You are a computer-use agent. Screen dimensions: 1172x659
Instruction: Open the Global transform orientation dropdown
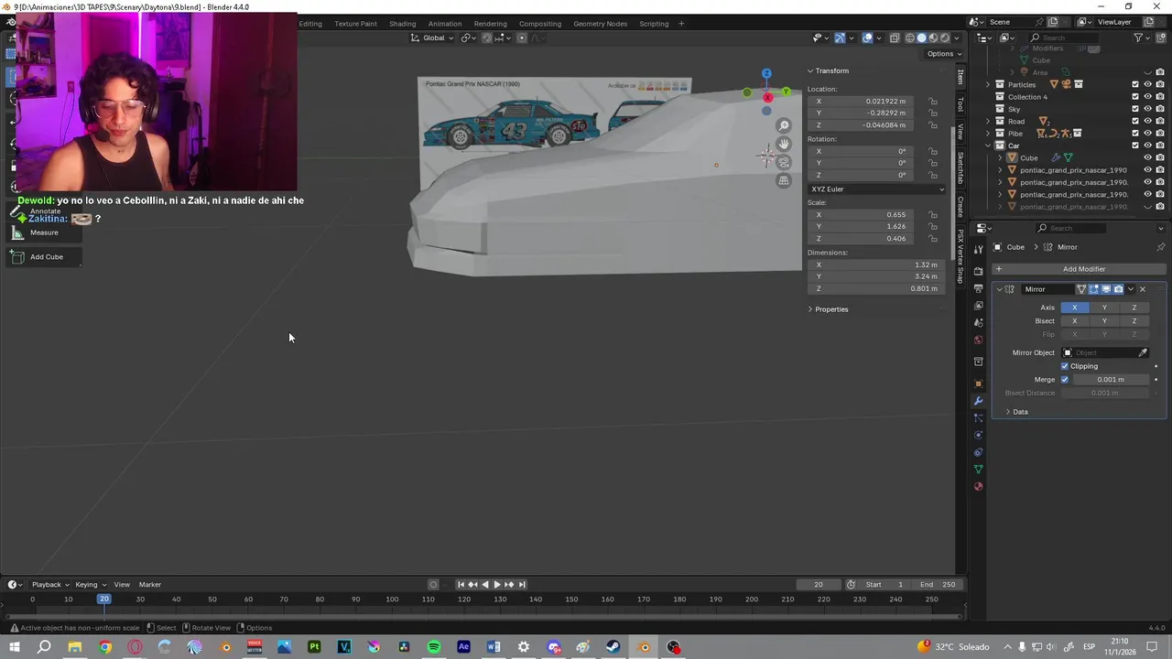pyautogui.click(x=431, y=38)
